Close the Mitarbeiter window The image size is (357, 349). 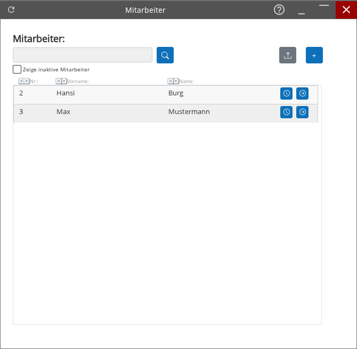(x=346, y=10)
